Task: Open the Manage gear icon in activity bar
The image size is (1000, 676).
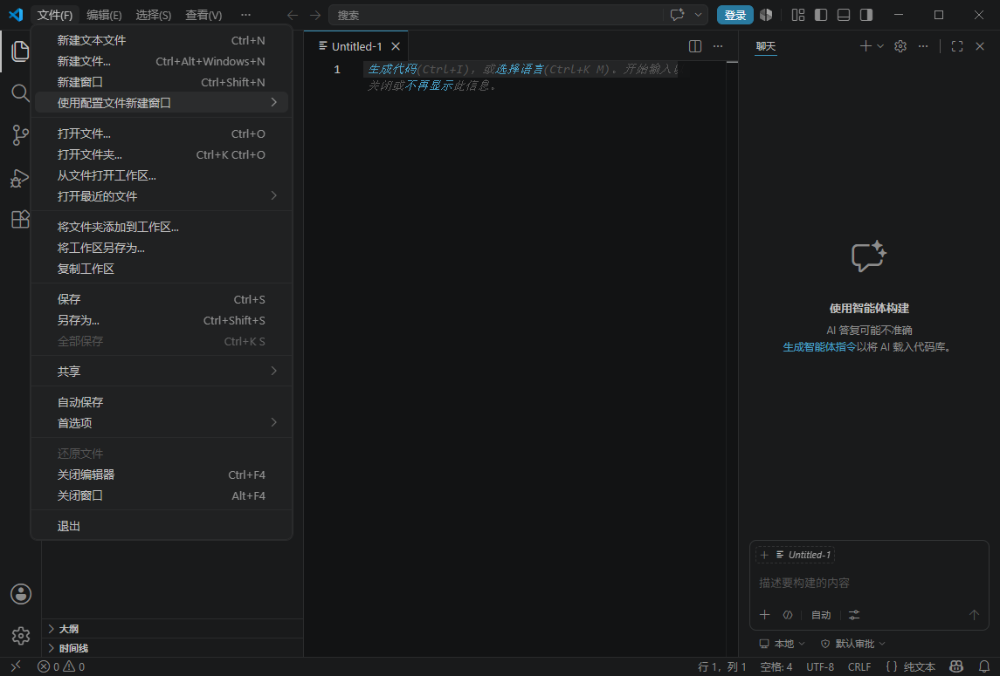Action: (x=21, y=635)
